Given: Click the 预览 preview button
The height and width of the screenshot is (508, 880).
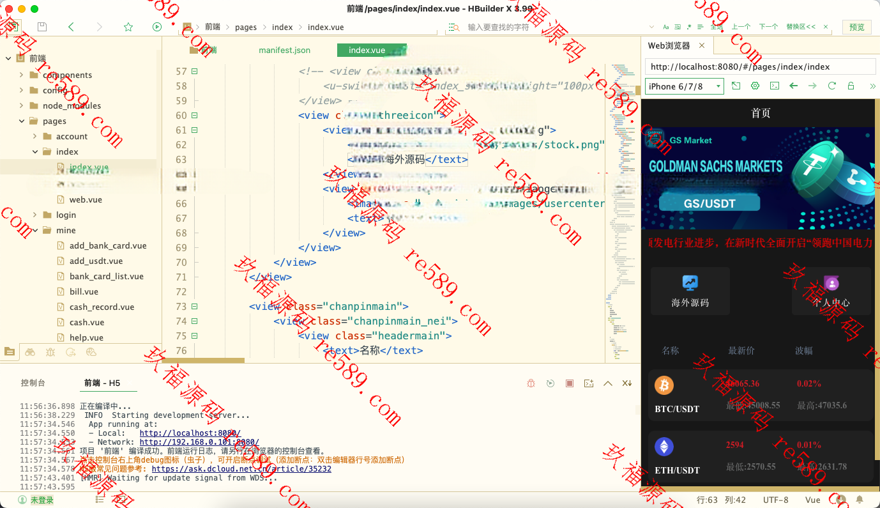Looking at the screenshot, I should click(x=857, y=27).
